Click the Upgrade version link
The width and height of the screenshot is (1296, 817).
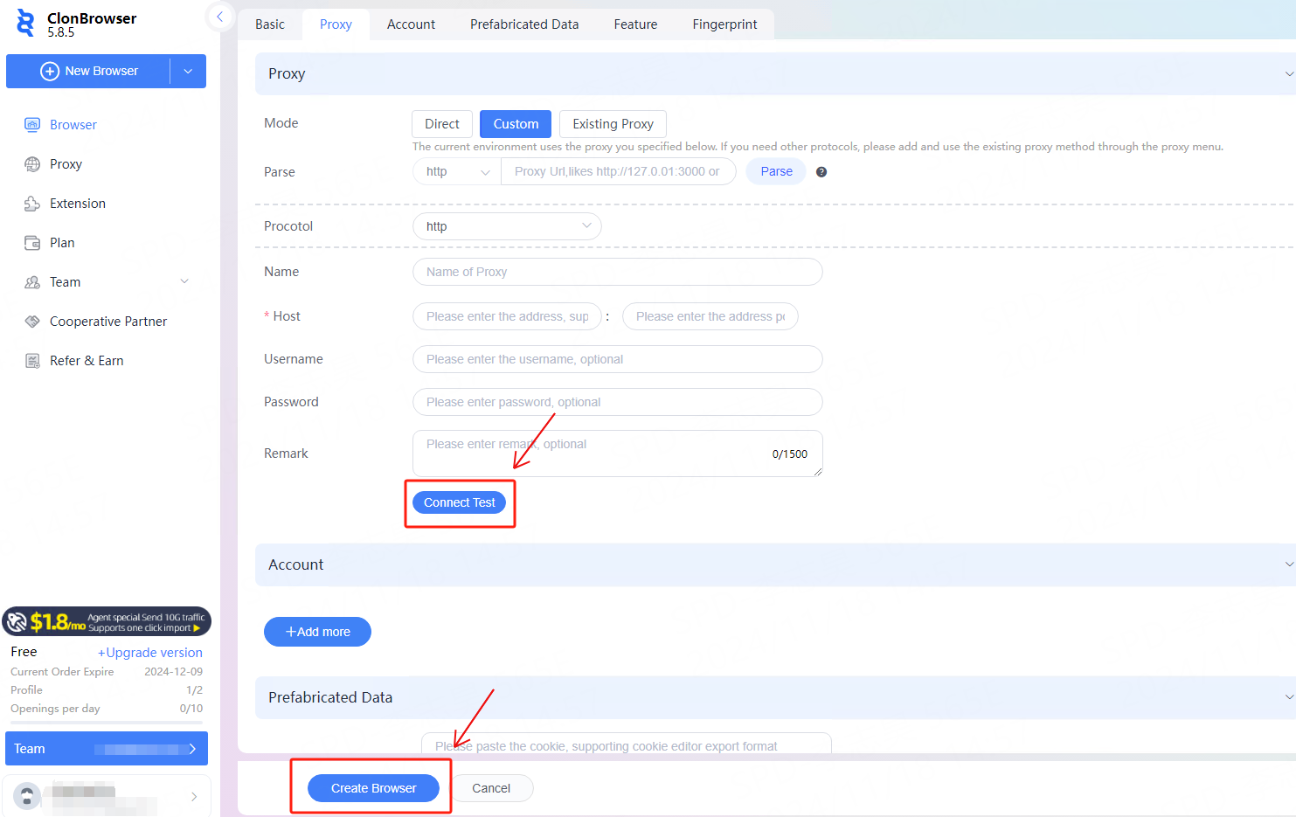(x=150, y=653)
